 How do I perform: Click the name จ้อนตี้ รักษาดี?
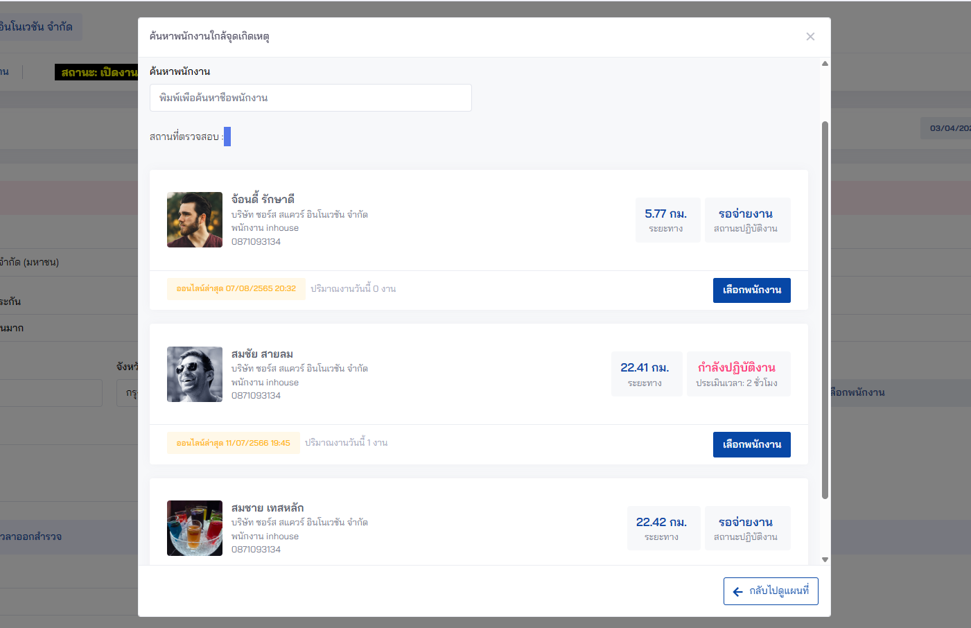point(263,200)
